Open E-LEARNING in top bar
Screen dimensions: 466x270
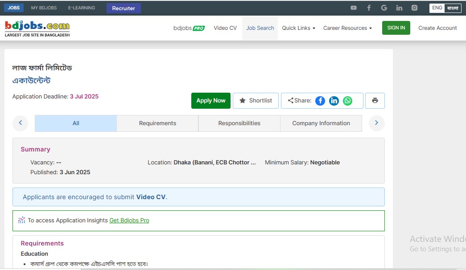tap(82, 8)
